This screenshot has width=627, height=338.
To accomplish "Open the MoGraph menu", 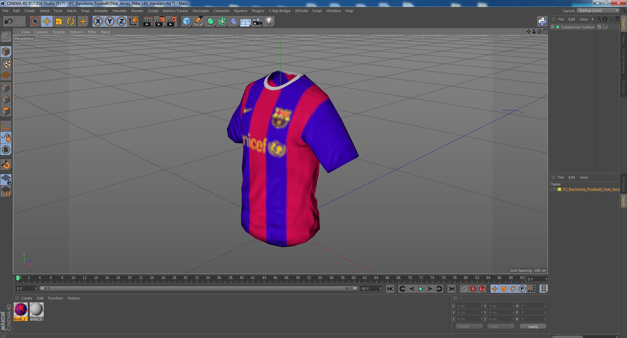I will tap(201, 11).
